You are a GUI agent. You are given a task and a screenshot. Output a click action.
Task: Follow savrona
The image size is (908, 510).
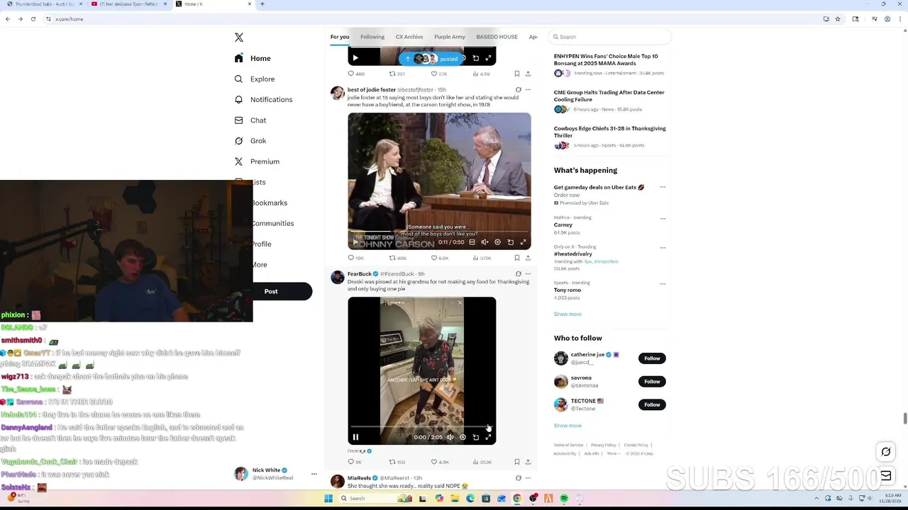click(652, 382)
